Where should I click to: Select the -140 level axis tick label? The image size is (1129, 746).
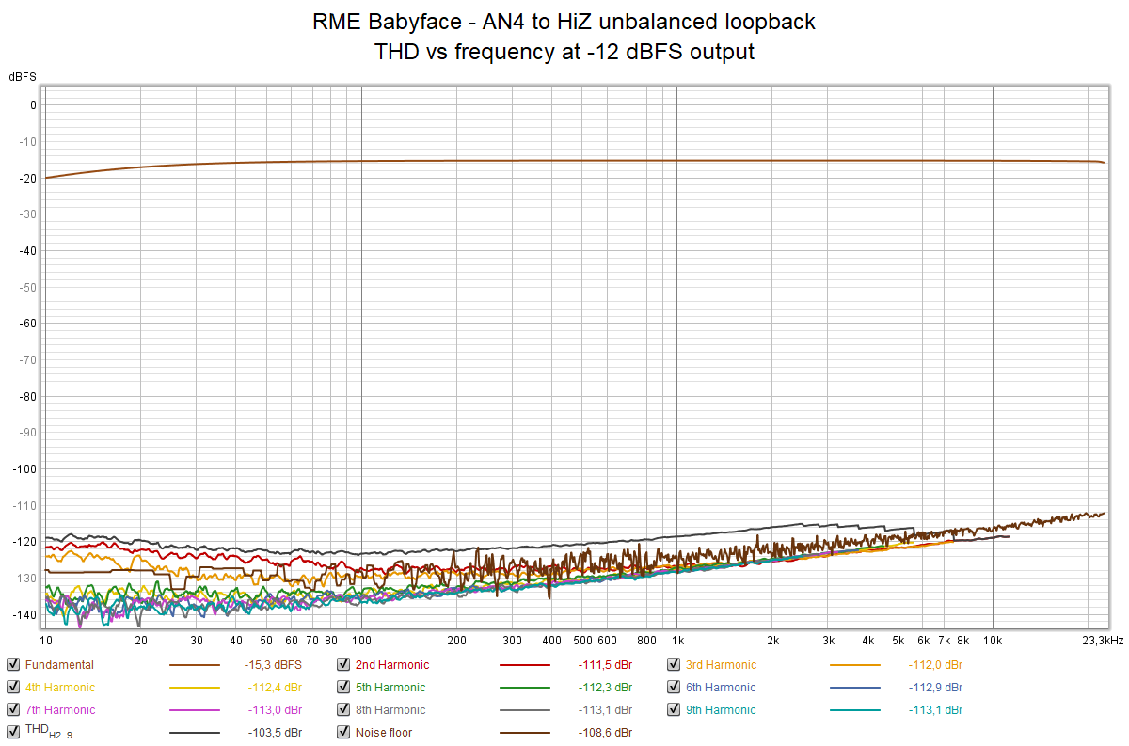click(24, 614)
